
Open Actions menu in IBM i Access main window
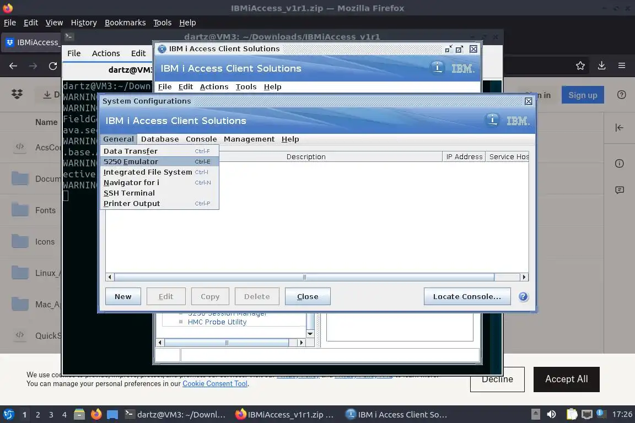pos(214,86)
